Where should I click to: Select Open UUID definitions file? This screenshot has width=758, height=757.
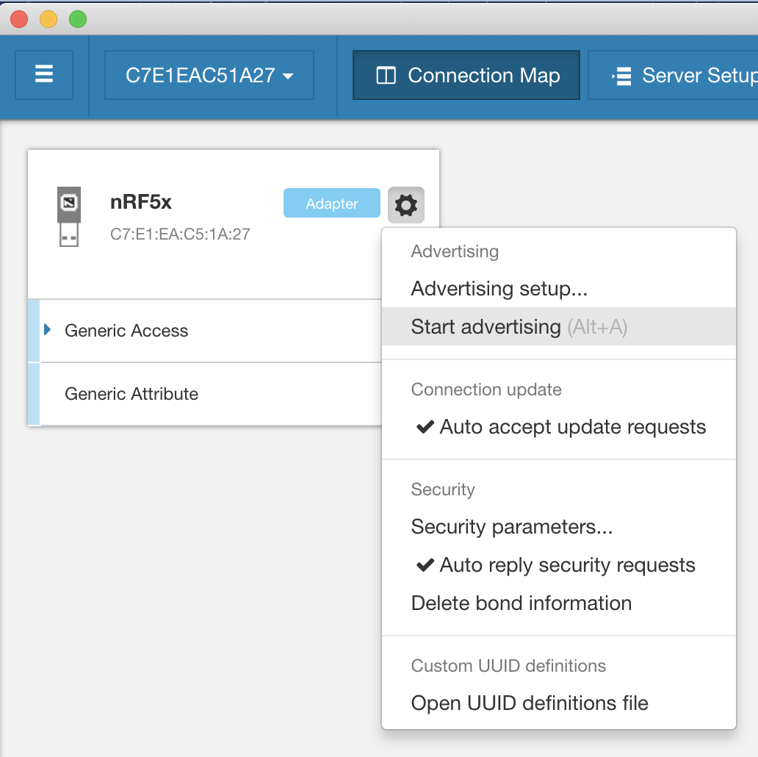click(x=530, y=703)
